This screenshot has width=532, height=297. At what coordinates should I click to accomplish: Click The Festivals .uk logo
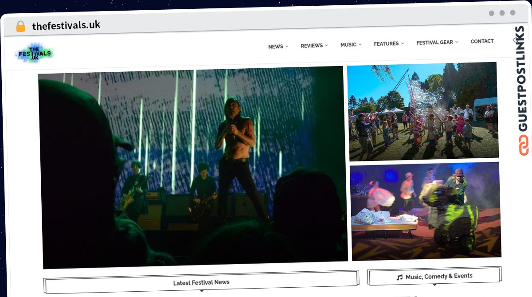pyautogui.click(x=35, y=53)
